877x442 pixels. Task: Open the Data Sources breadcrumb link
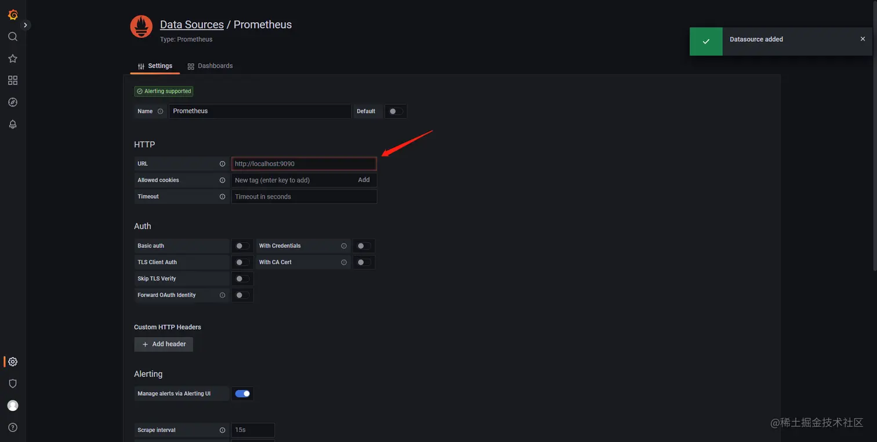[x=192, y=25]
